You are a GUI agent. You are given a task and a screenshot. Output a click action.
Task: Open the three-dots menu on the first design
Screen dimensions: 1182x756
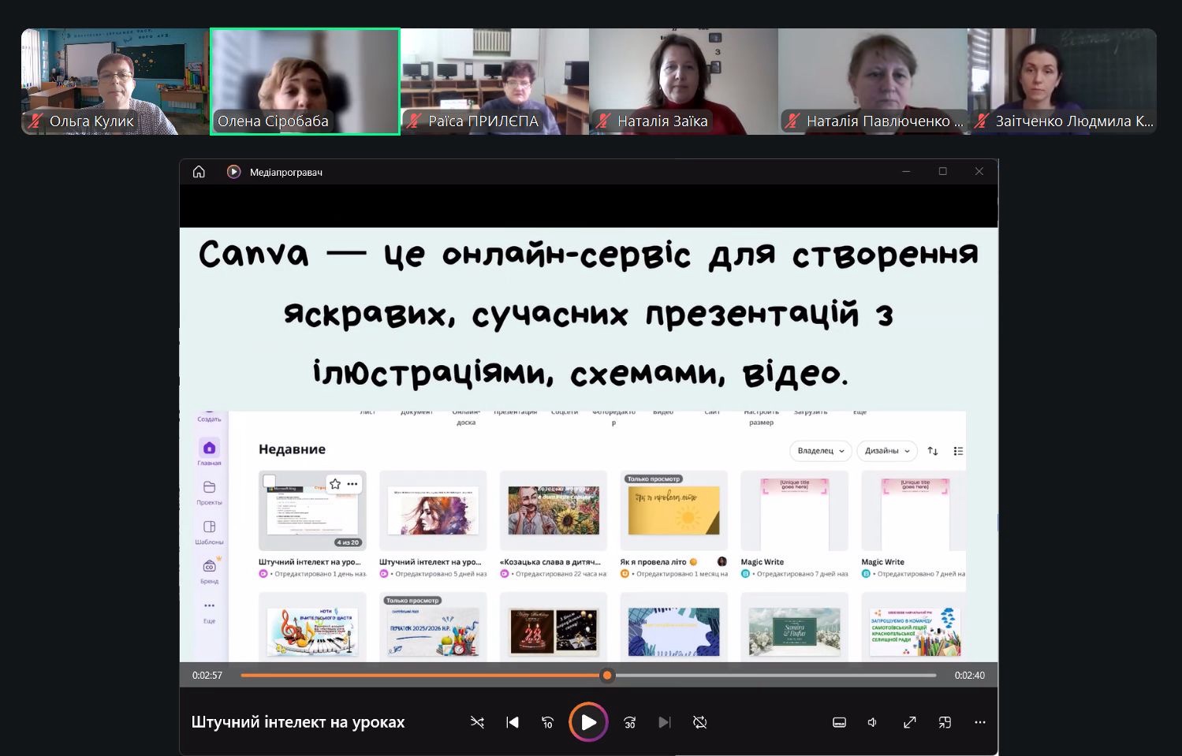pos(352,484)
